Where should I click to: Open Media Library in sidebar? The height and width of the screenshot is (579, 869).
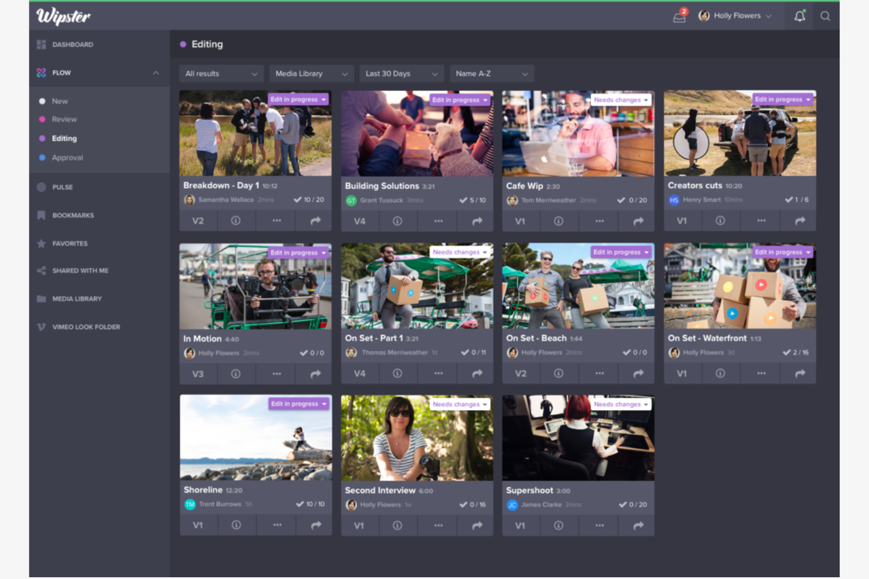tap(76, 299)
